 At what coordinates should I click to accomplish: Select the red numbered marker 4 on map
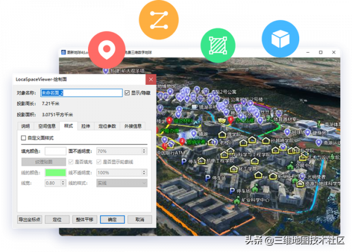[170, 120]
